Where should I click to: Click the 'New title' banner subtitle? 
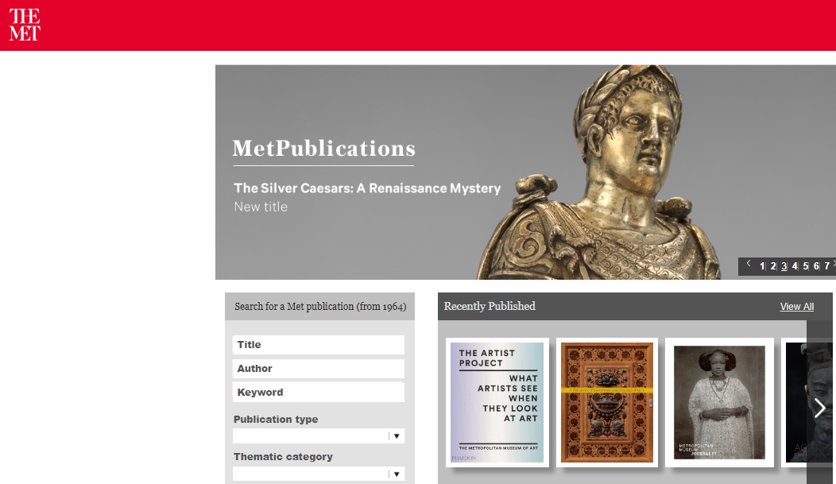(x=261, y=207)
